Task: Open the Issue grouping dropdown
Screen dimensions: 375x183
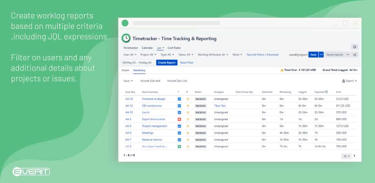Action: pos(128,81)
